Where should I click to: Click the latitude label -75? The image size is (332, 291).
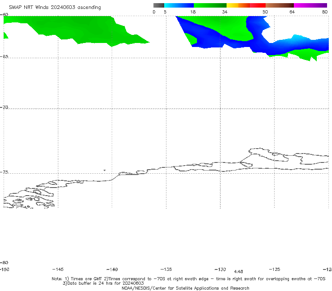click(x=4, y=172)
